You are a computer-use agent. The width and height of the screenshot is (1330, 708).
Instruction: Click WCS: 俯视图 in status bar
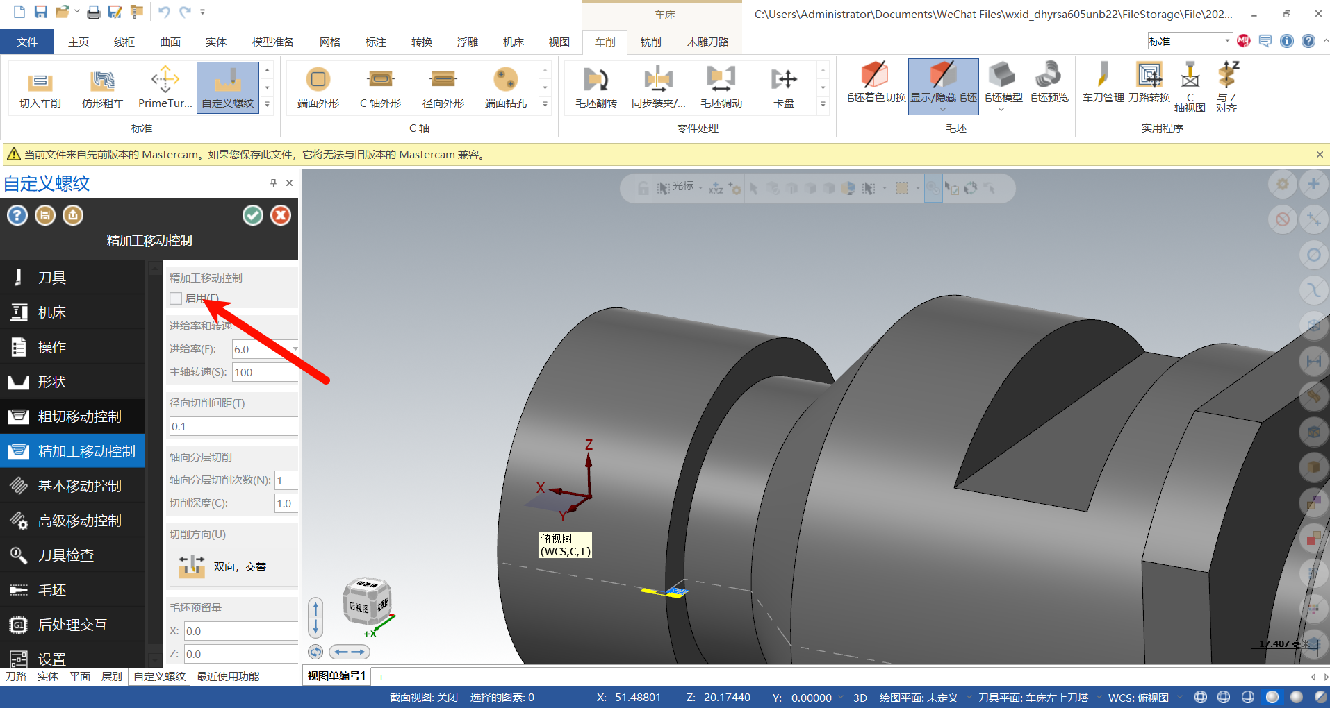(1138, 698)
